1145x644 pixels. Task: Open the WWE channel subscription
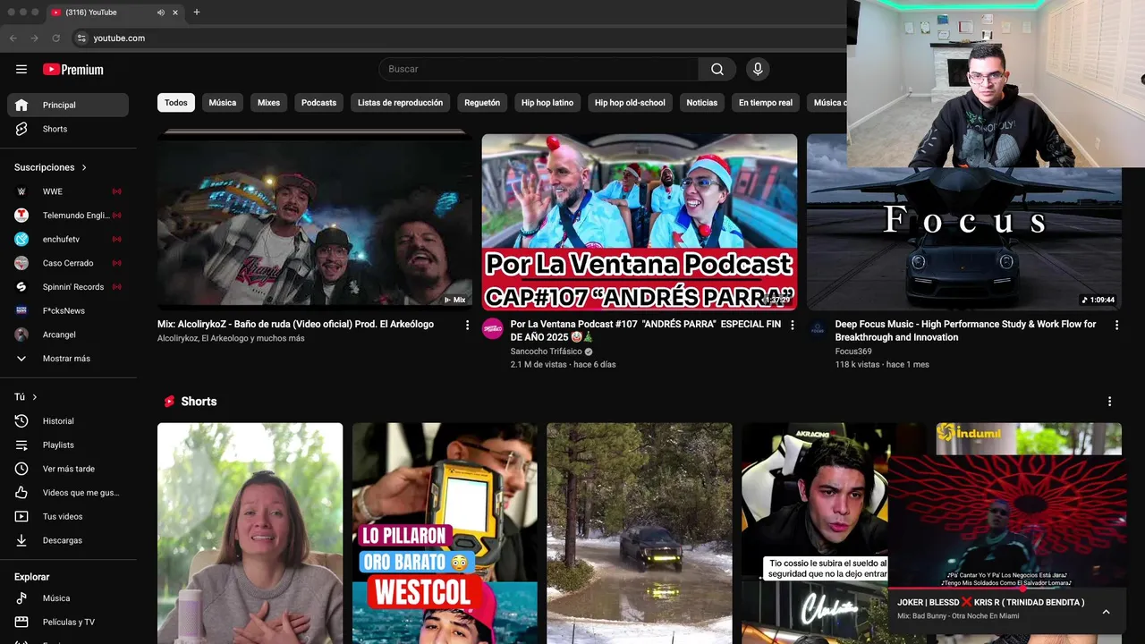click(68, 191)
